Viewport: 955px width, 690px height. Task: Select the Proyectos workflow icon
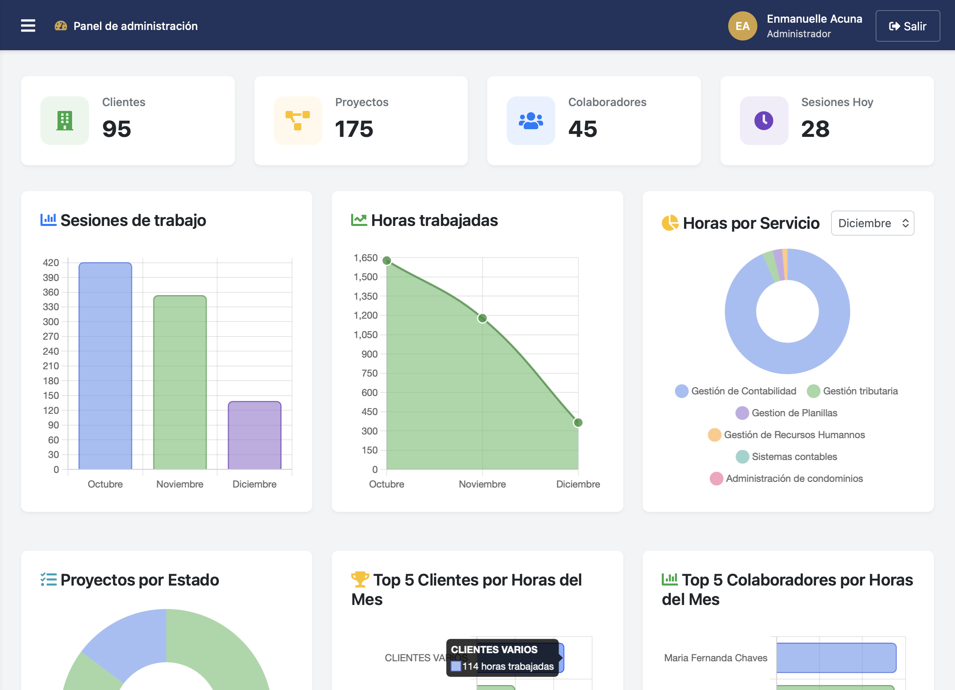(x=297, y=121)
